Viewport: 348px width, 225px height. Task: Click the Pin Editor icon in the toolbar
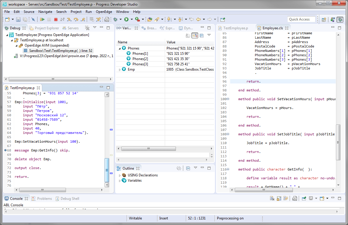pyautogui.click(x=223, y=20)
